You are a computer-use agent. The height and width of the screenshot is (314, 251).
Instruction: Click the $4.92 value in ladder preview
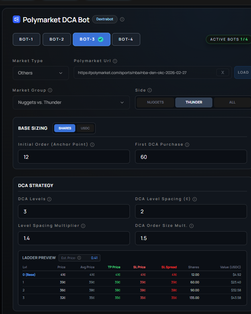(x=237, y=275)
